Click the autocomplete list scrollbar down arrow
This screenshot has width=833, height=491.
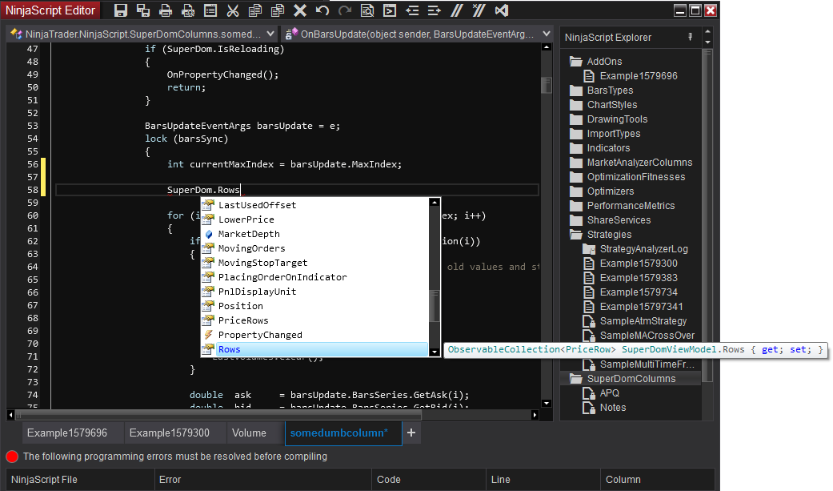point(435,351)
